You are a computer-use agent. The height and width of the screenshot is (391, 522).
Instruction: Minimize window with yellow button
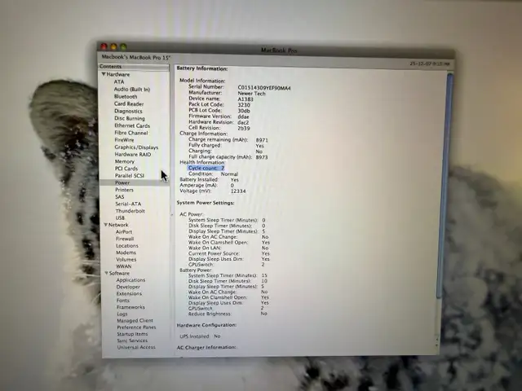pos(114,46)
